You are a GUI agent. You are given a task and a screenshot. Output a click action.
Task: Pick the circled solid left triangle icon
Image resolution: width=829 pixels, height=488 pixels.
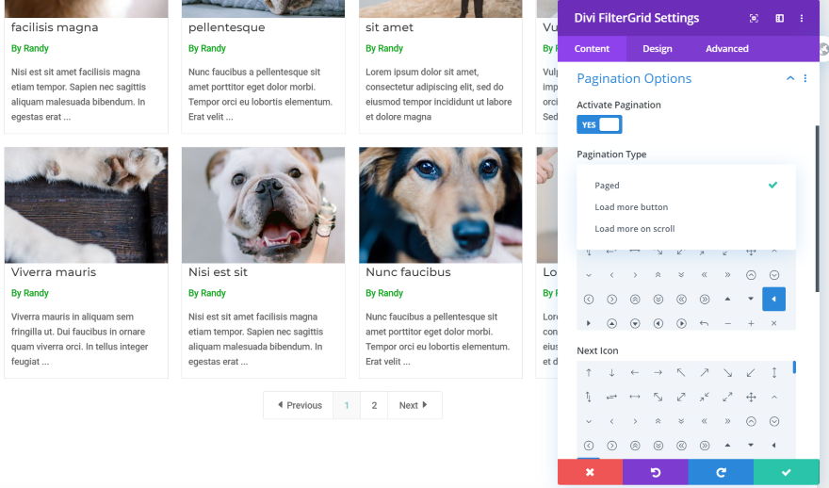coord(658,323)
